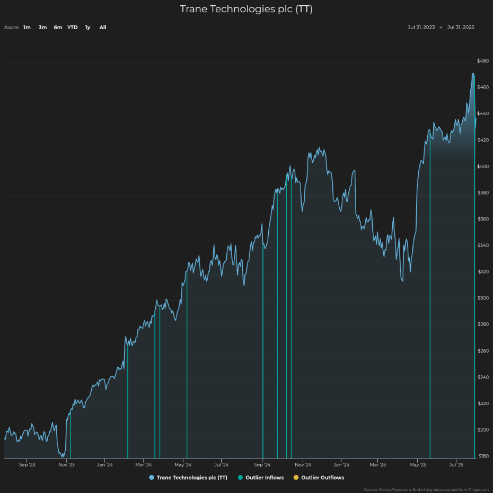Select the outlier inflow line at May '24
Screen dimensions: 493x493
(x=187, y=365)
